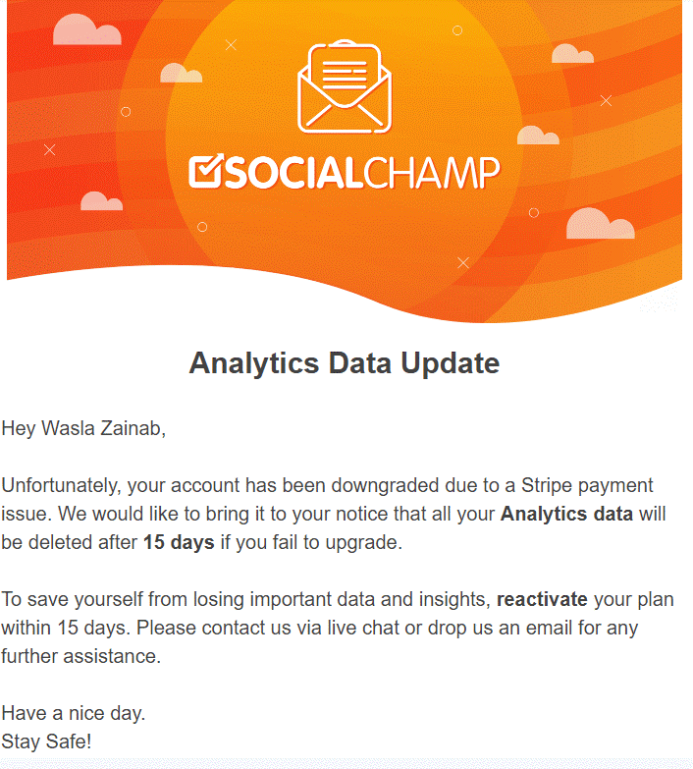Click the bold 'reactivate' word

point(542,599)
